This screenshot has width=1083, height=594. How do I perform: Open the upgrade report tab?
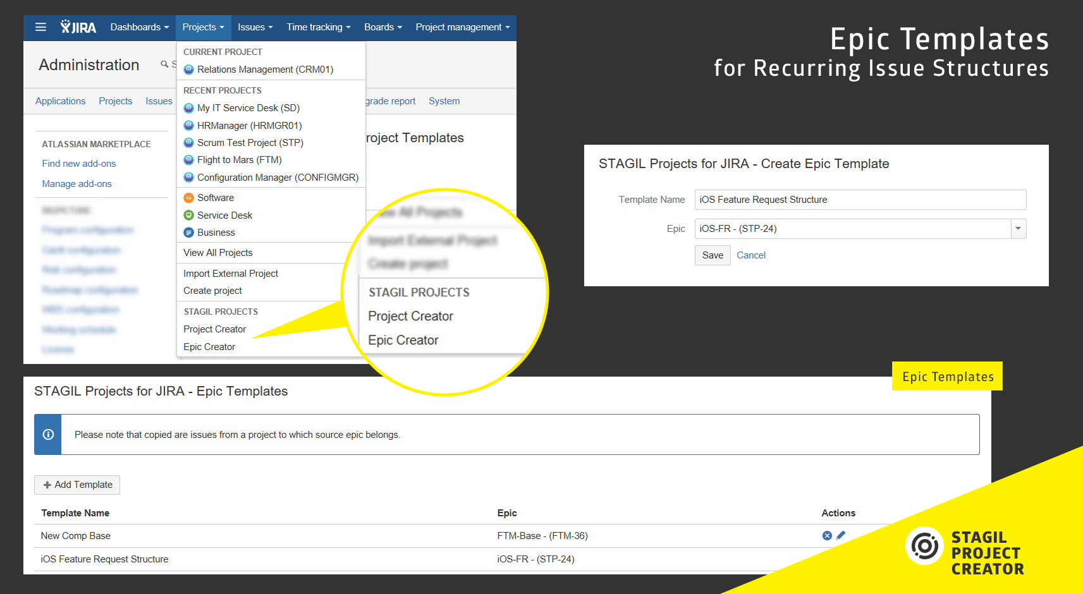tap(391, 101)
